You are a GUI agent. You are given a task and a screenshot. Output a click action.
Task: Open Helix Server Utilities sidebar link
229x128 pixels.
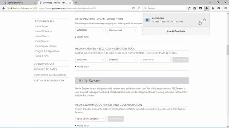46,46
